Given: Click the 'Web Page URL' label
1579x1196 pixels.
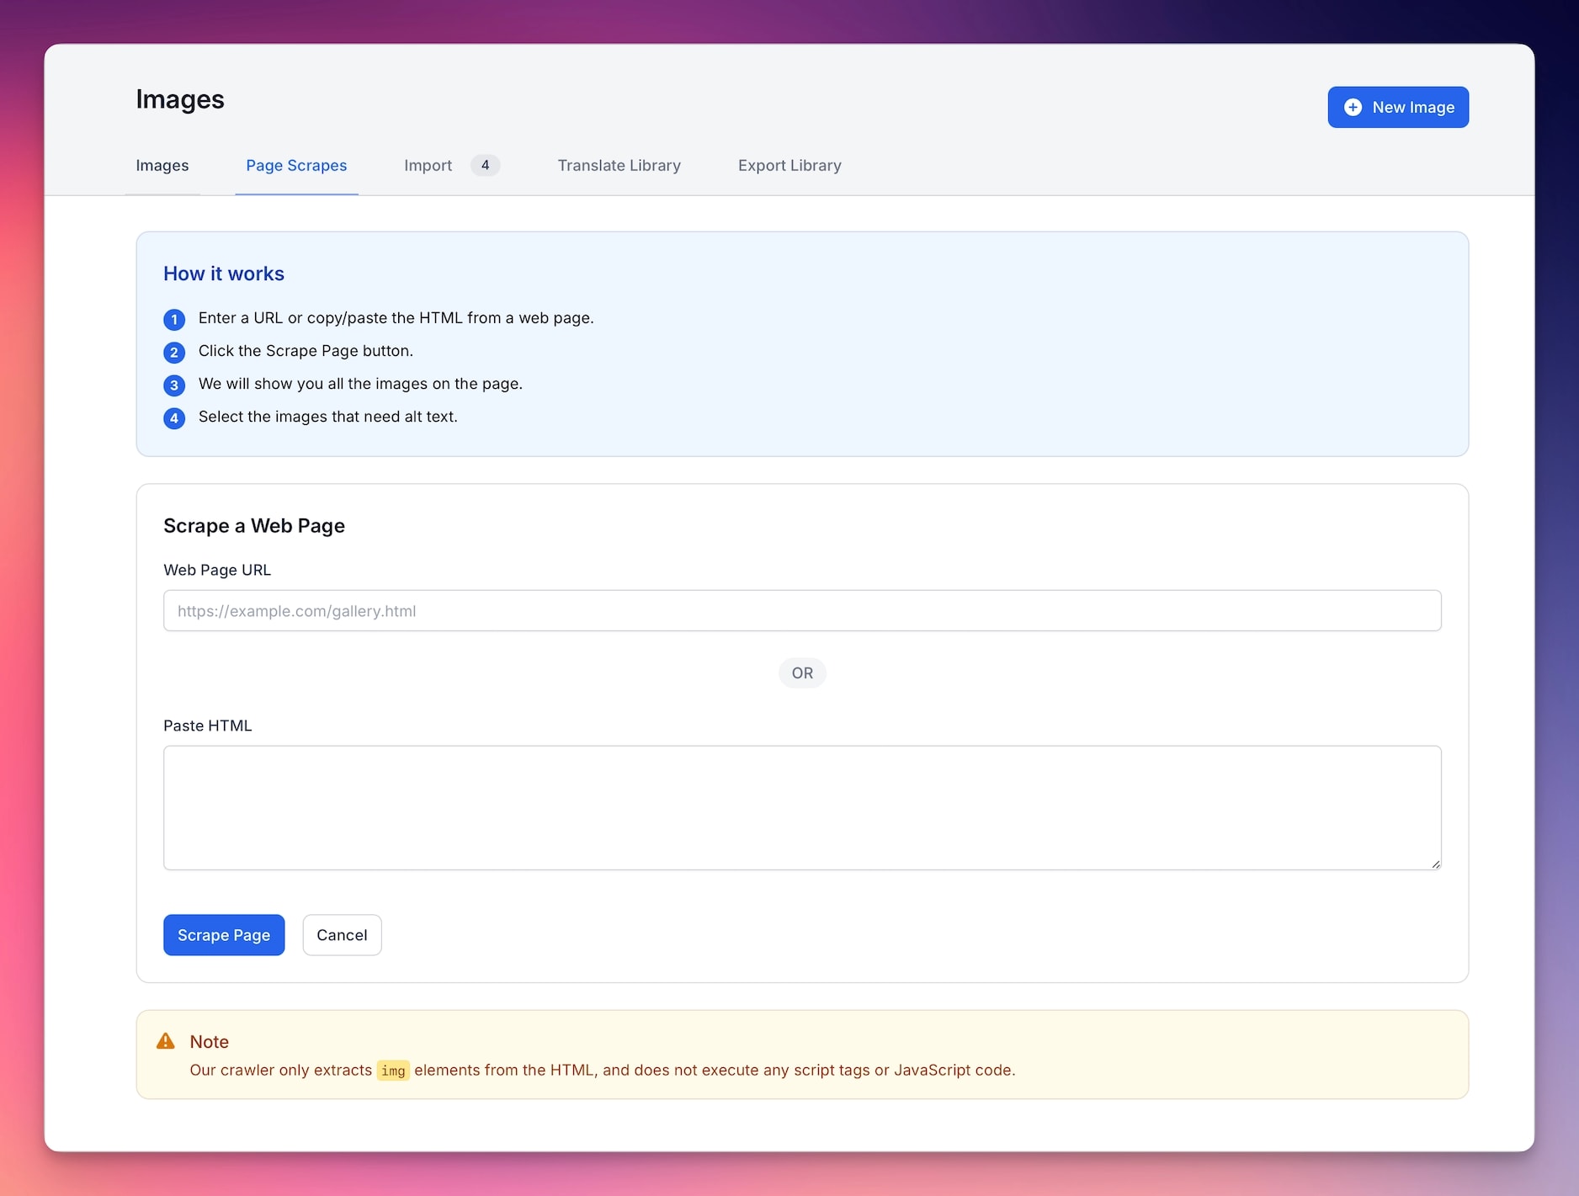Looking at the screenshot, I should (217, 570).
